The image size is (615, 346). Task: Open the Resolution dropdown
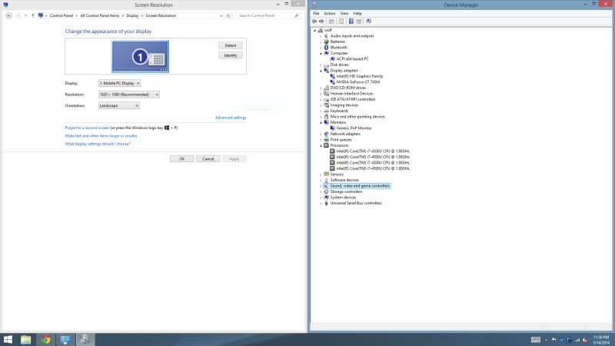129,95
